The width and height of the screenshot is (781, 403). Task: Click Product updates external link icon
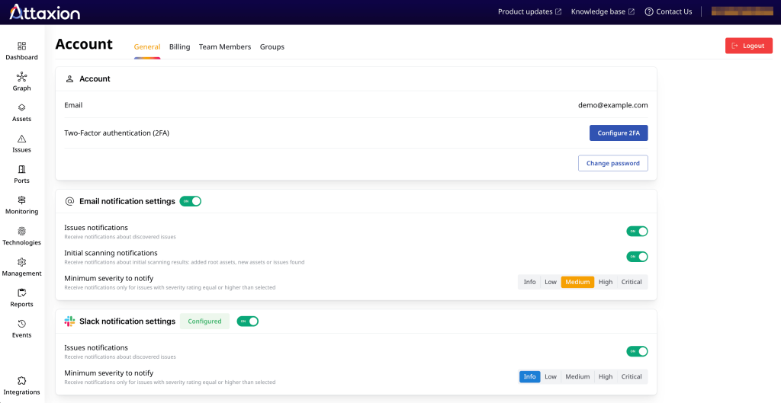558,11
